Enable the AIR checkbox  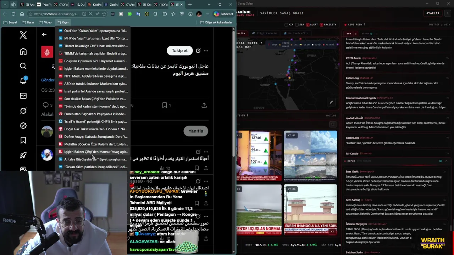(286, 25)
